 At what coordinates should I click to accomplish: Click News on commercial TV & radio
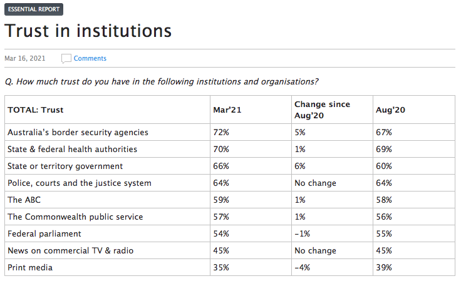[x=70, y=251]
